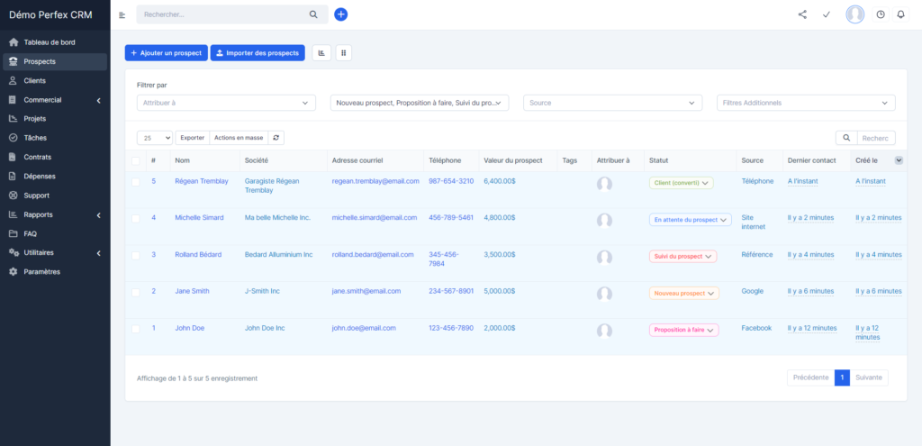Viewport: 922px width, 446px height.
Task: Click assignee avatar in John Doe row
Action: coord(604,331)
